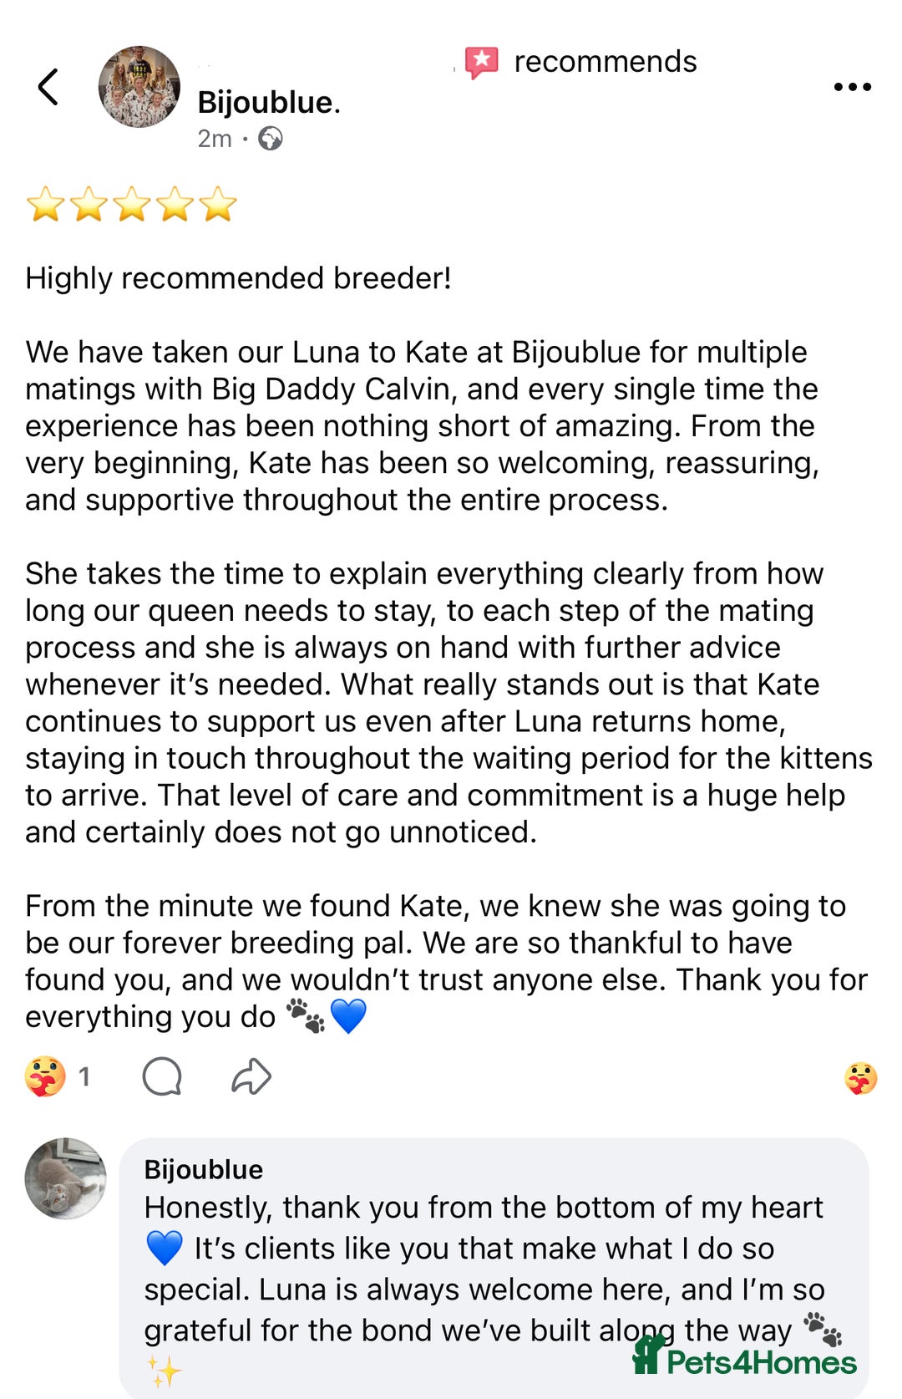902x1399 pixels.
Task: Tap the word "recommends" in the header
Action: click(x=605, y=62)
